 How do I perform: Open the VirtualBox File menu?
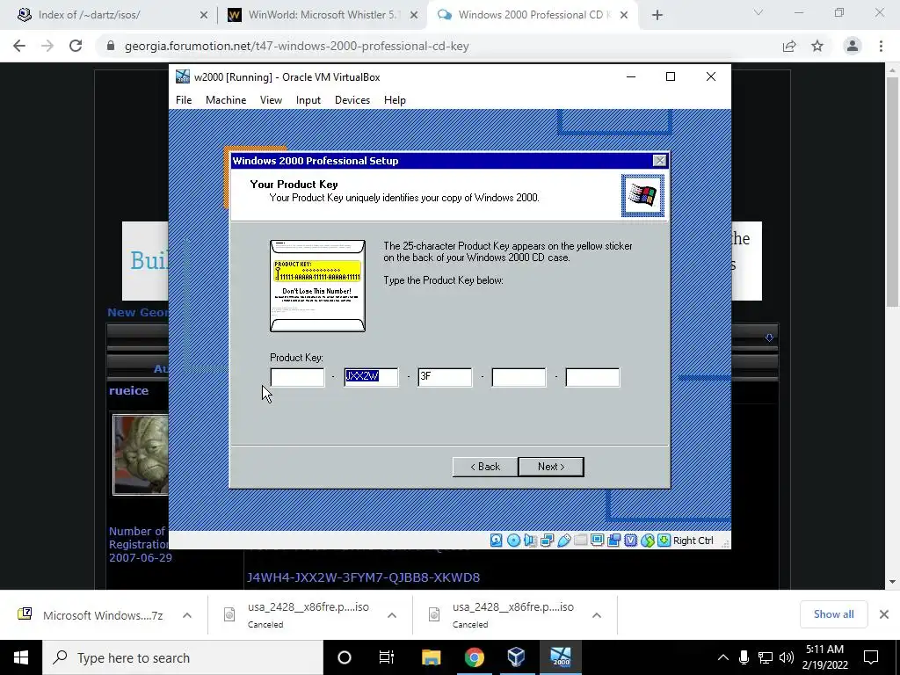tap(184, 100)
